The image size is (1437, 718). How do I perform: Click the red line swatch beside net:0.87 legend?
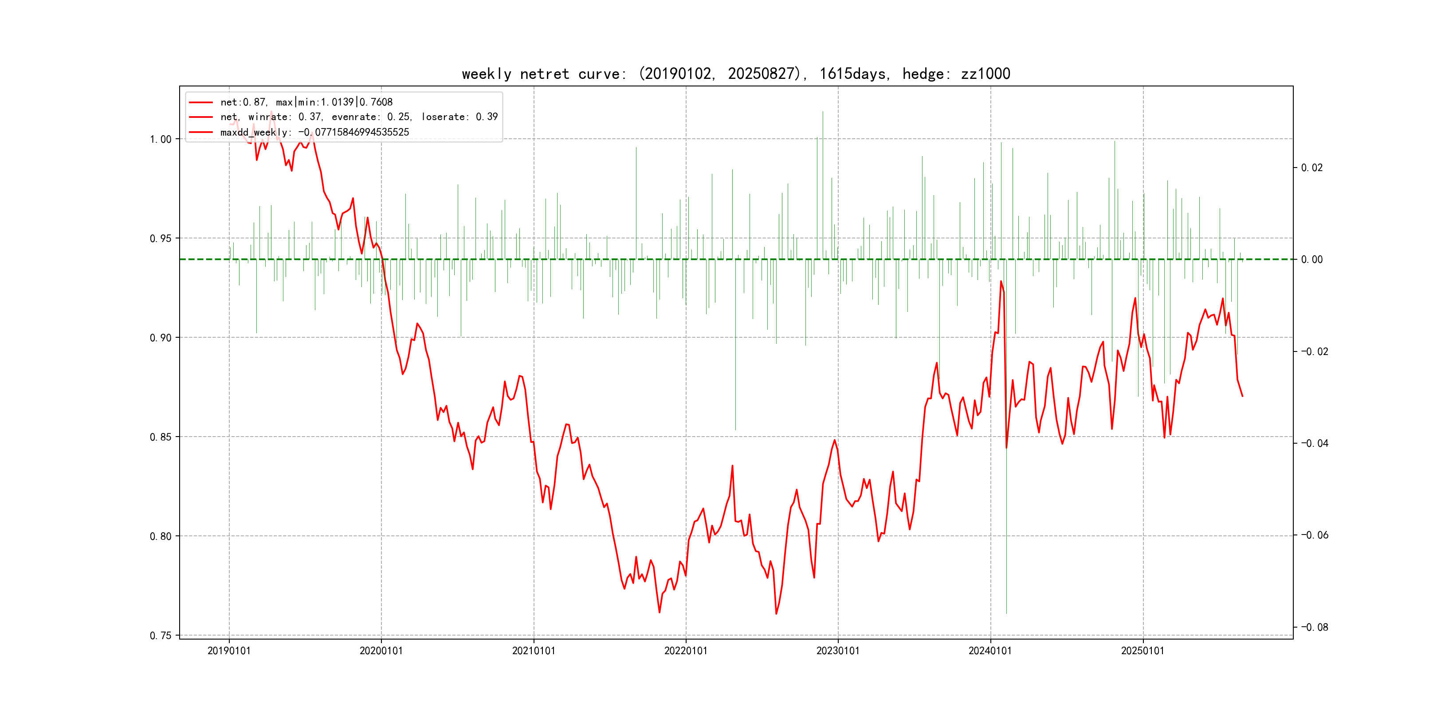(201, 102)
